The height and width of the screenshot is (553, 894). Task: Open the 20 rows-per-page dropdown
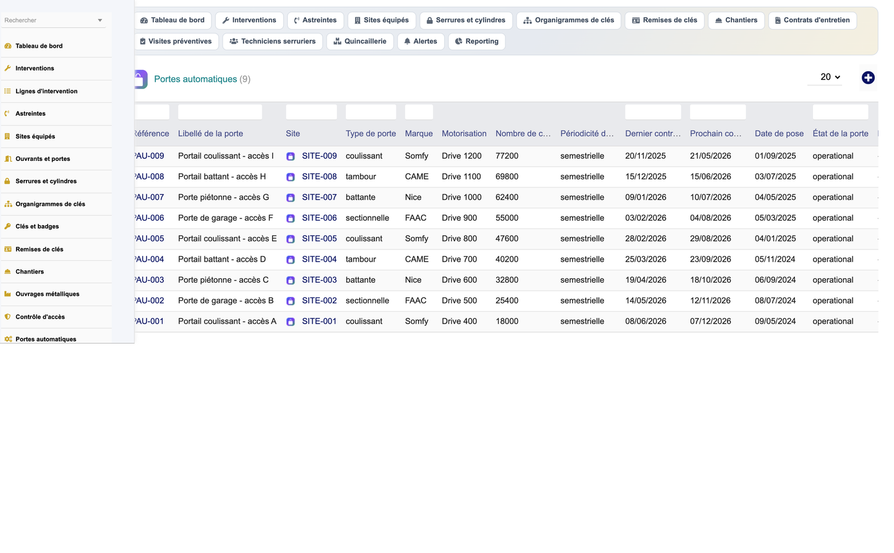tap(825, 77)
